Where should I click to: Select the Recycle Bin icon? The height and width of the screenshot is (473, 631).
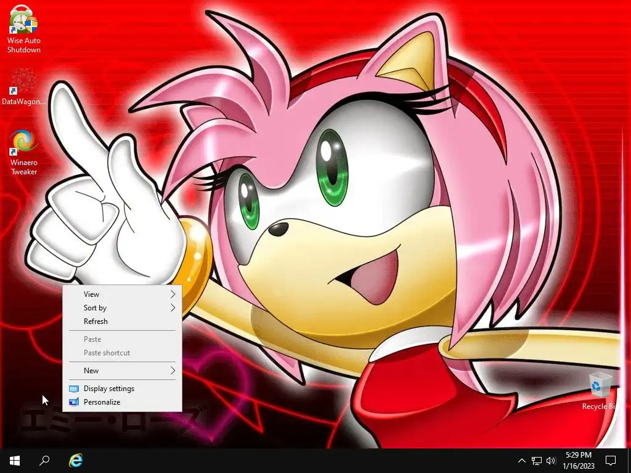coord(600,391)
